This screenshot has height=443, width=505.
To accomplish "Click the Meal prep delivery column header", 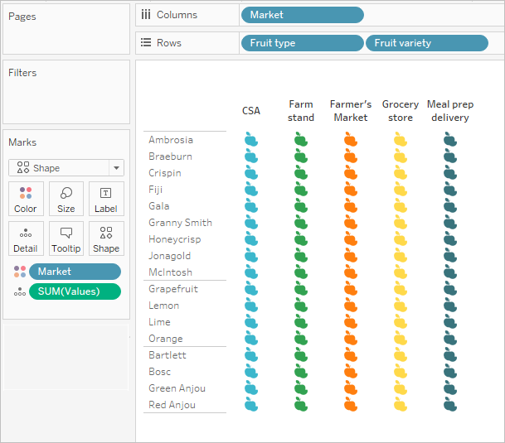I will click(x=450, y=111).
